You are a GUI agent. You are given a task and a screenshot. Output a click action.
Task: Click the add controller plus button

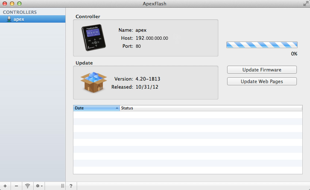(5, 186)
